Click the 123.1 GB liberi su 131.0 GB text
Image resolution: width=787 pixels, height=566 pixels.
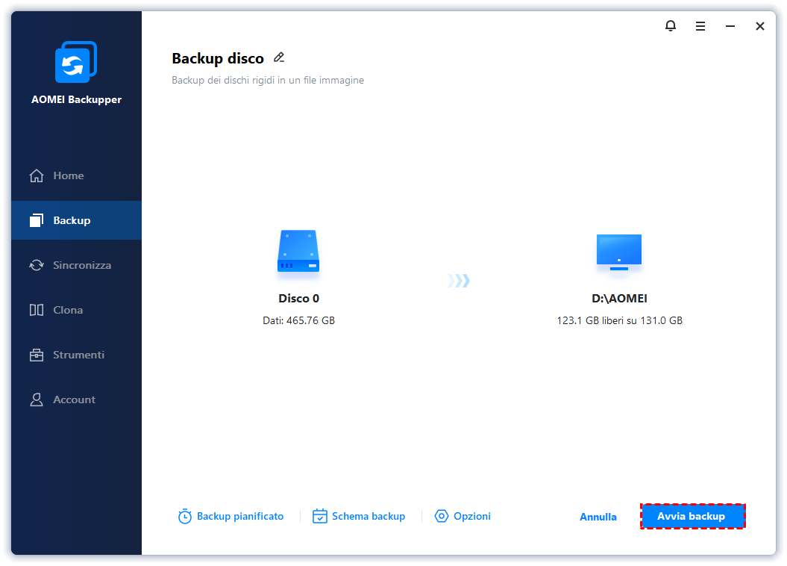(x=619, y=320)
